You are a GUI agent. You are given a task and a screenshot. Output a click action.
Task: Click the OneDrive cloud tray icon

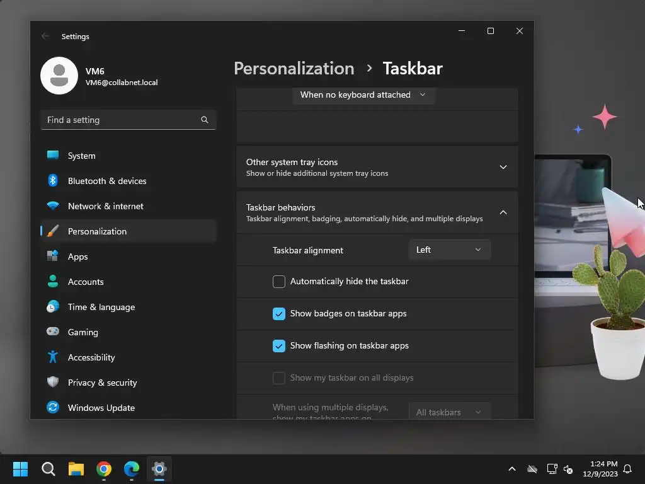[x=532, y=469]
